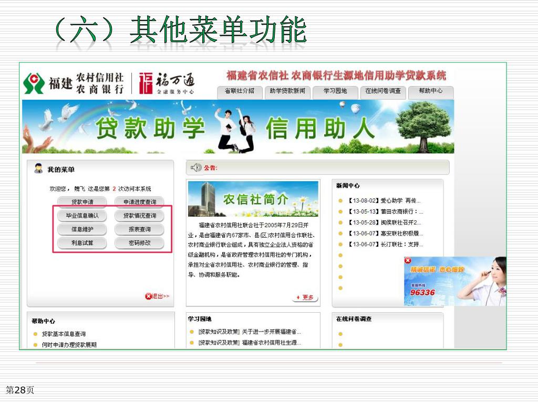Open the 省联社介绍 tab
Image resolution: width=538 pixels, height=403 pixels.
coord(240,91)
